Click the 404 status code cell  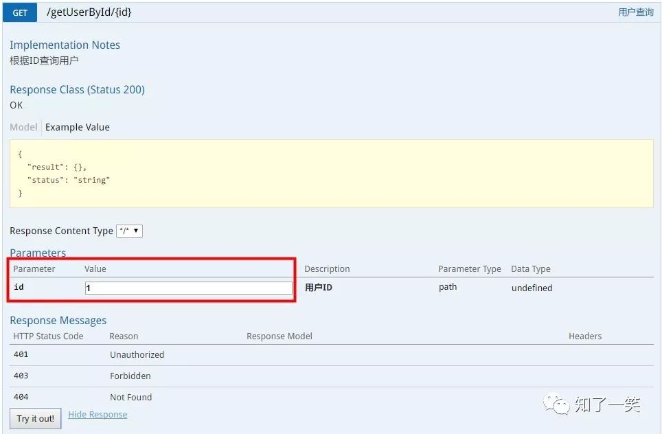[x=21, y=397]
